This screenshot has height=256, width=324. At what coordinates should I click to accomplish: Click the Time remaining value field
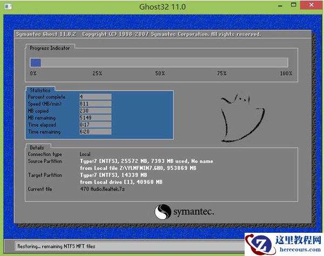click(x=95, y=132)
